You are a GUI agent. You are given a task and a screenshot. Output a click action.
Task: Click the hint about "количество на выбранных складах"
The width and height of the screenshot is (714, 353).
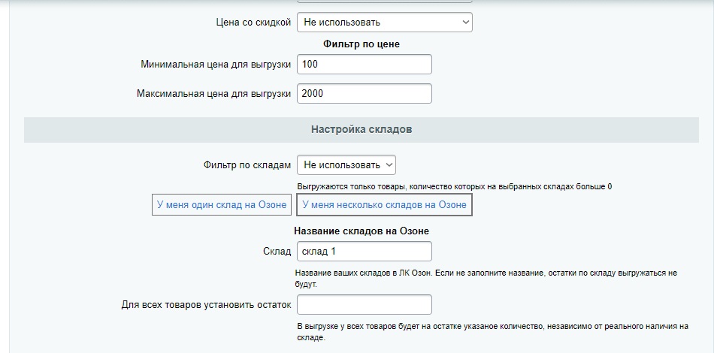[x=454, y=186]
